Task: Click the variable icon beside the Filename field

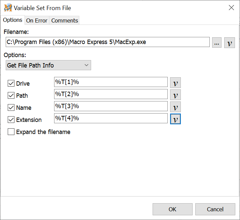Action: 229,43
